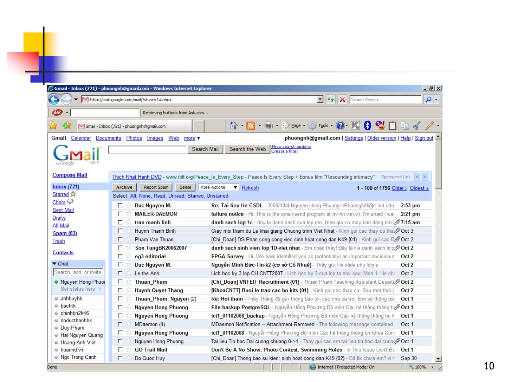Click the Archive button
The width and height of the screenshot is (510, 382).
click(124, 187)
